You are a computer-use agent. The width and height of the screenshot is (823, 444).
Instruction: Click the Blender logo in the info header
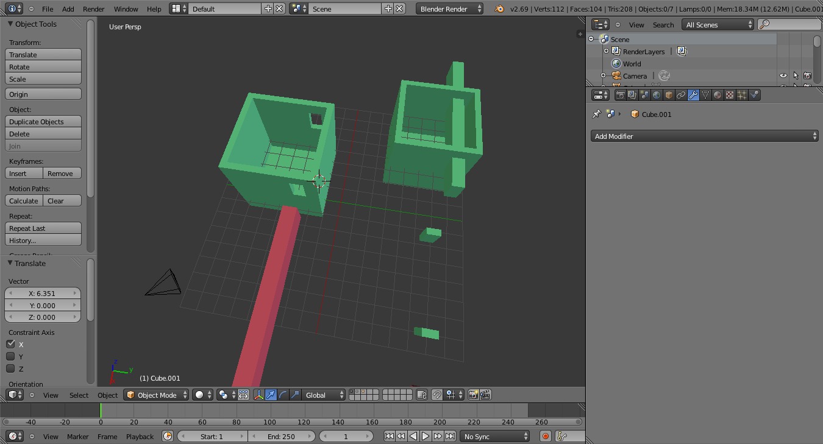click(x=499, y=9)
